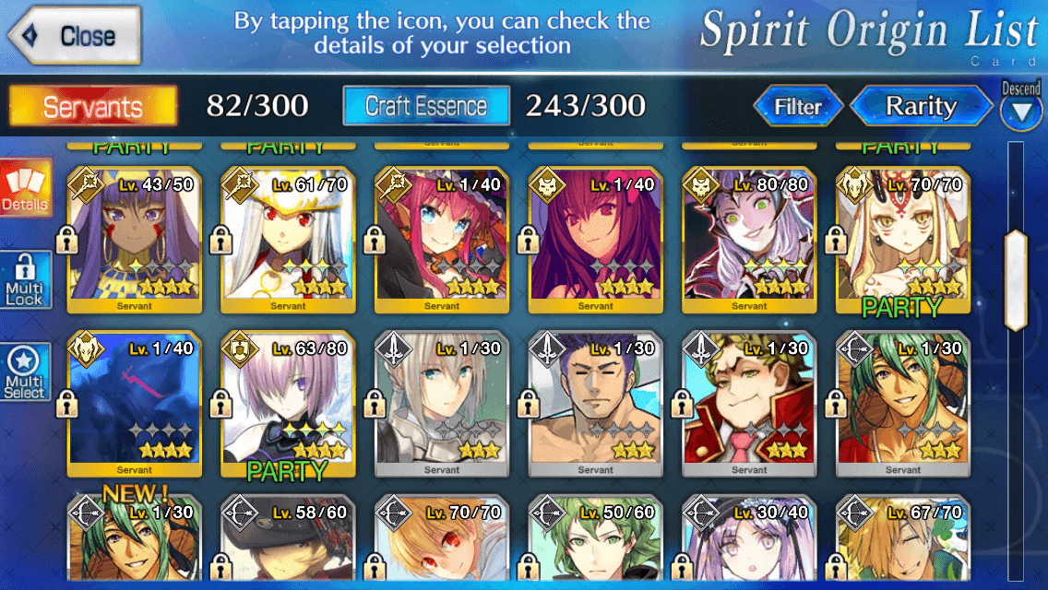Click the Close button
Image resolution: width=1048 pixels, height=590 pixels.
(x=74, y=35)
